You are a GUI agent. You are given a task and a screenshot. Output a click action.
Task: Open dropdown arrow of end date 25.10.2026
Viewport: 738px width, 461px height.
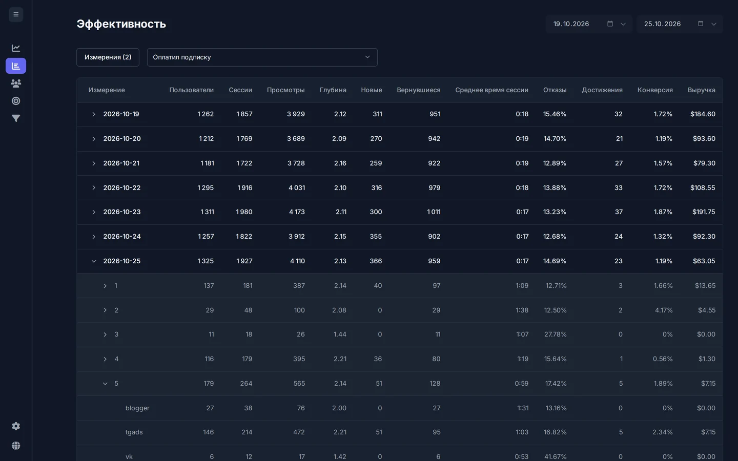[x=714, y=24]
